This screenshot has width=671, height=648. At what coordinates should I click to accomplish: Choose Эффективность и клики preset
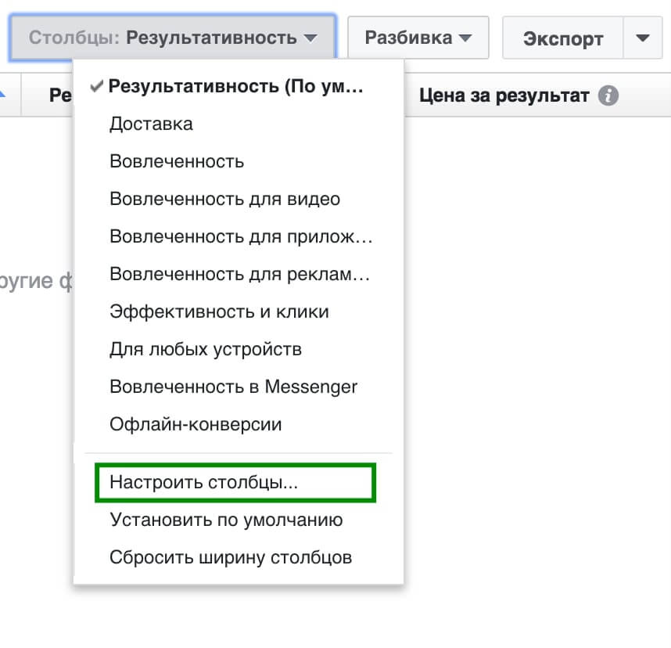[x=217, y=311]
